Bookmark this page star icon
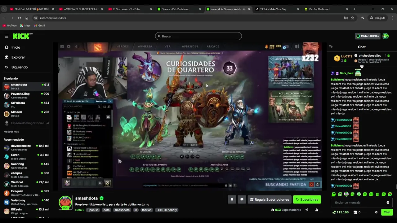 click(353, 18)
